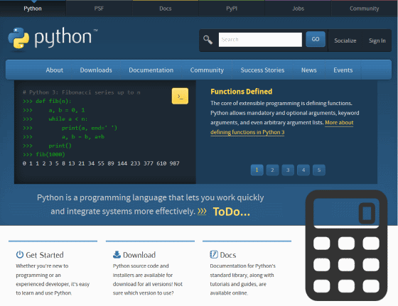Open the Downloads navigation menu

(96, 70)
